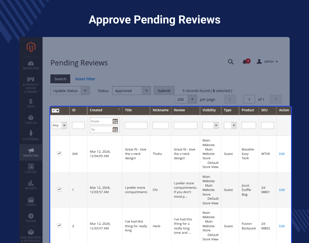Click the Title filter input field
The width and height of the screenshot is (309, 243).
[x=136, y=125]
